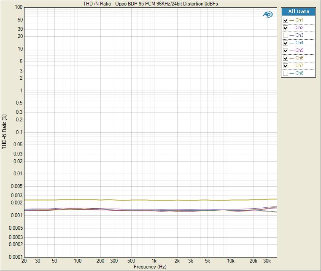Select the All Data legend header
Screen dimensions: 321x271
pyautogui.click(x=299, y=12)
